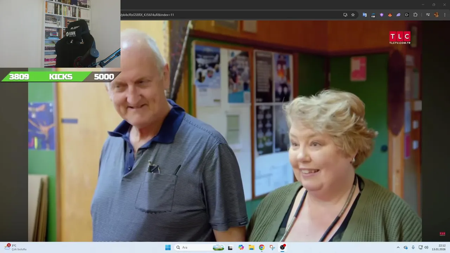Screen dimensions: 450x253
Task: Bookmark this page with the star
Action: tap(353, 15)
